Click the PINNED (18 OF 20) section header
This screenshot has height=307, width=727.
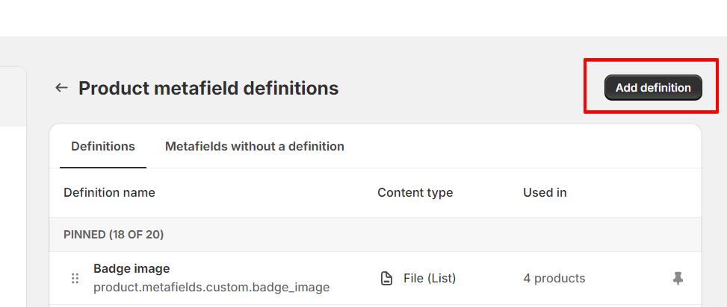114,235
